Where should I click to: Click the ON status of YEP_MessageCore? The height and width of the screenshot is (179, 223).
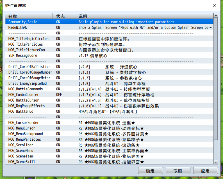tap(58, 55)
